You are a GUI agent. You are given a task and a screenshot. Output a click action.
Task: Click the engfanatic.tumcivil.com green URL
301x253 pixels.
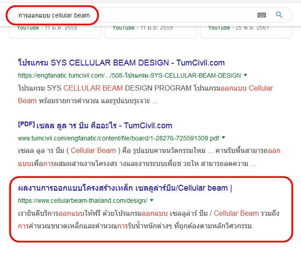click(129, 75)
